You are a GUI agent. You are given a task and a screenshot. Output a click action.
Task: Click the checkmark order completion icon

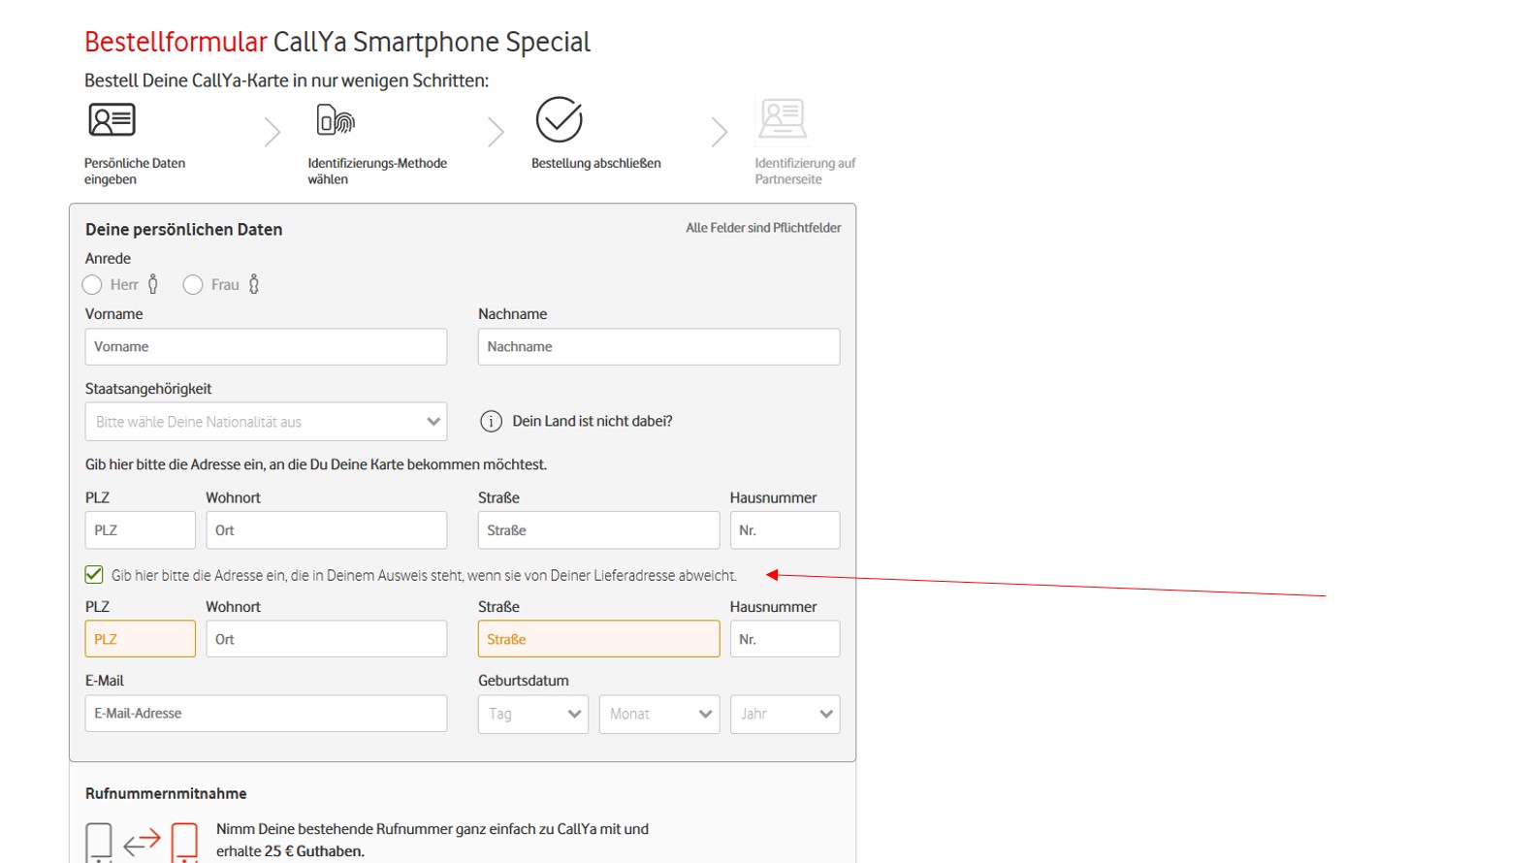[560, 120]
